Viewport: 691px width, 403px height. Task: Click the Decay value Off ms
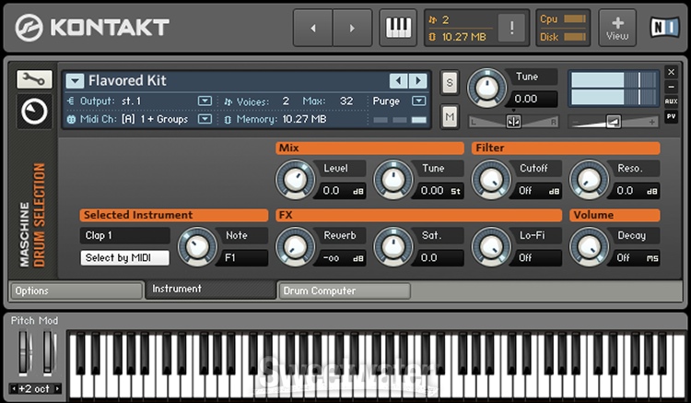636,258
